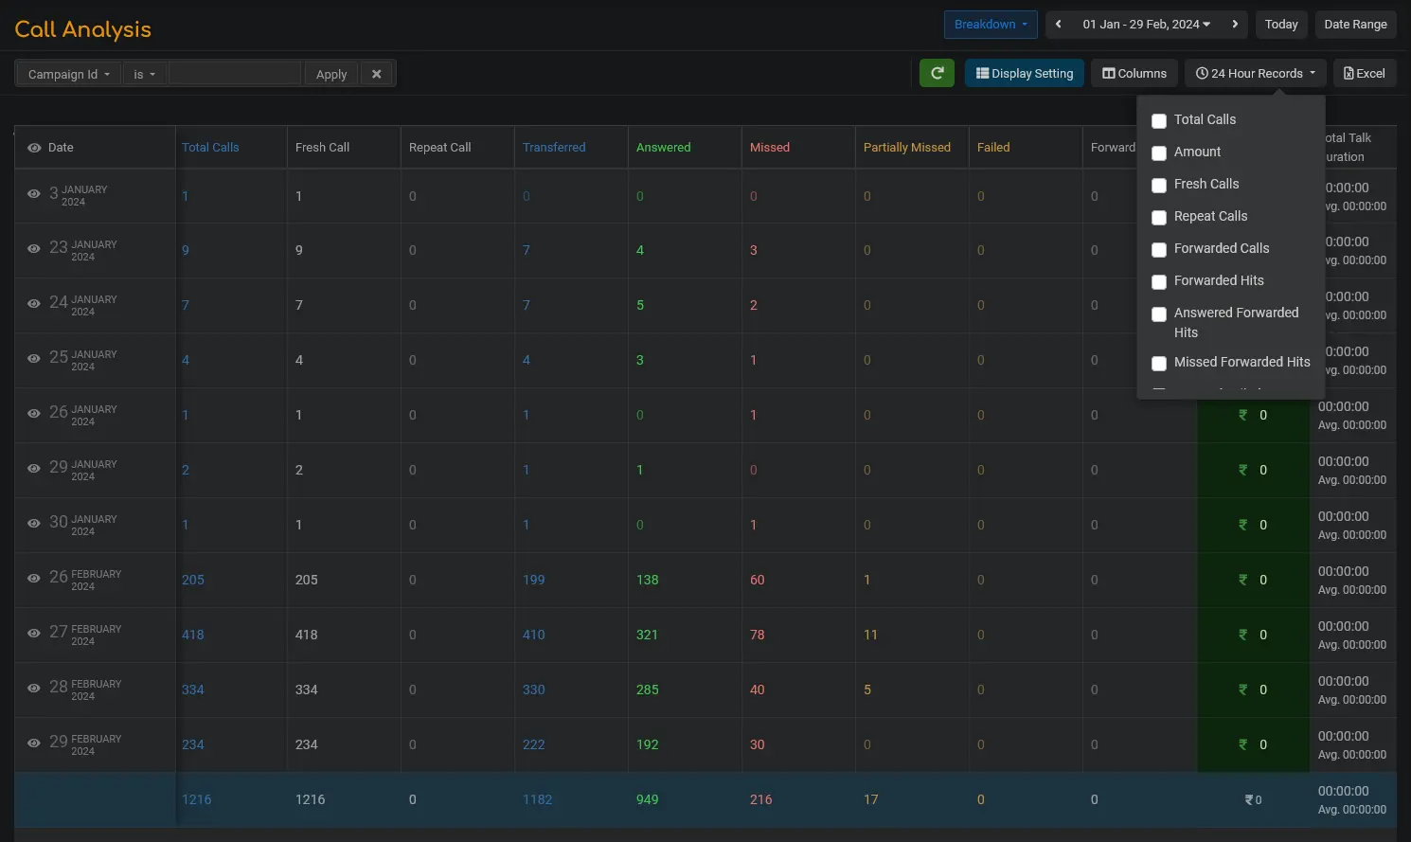This screenshot has height=842, width=1411.
Task: Click rupee icon in 26 January row
Action: pyautogui.click(x=1243, y=415)
